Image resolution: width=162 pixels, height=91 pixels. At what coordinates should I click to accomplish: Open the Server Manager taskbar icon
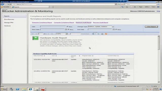(11, 89)
